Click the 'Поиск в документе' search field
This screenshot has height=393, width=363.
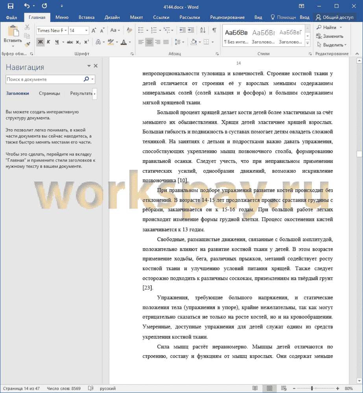[x=45, y=79]
